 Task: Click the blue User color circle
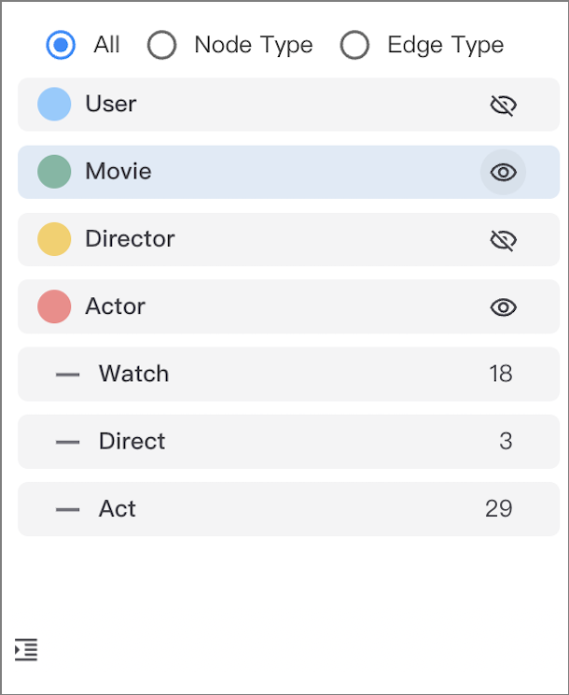54,105
